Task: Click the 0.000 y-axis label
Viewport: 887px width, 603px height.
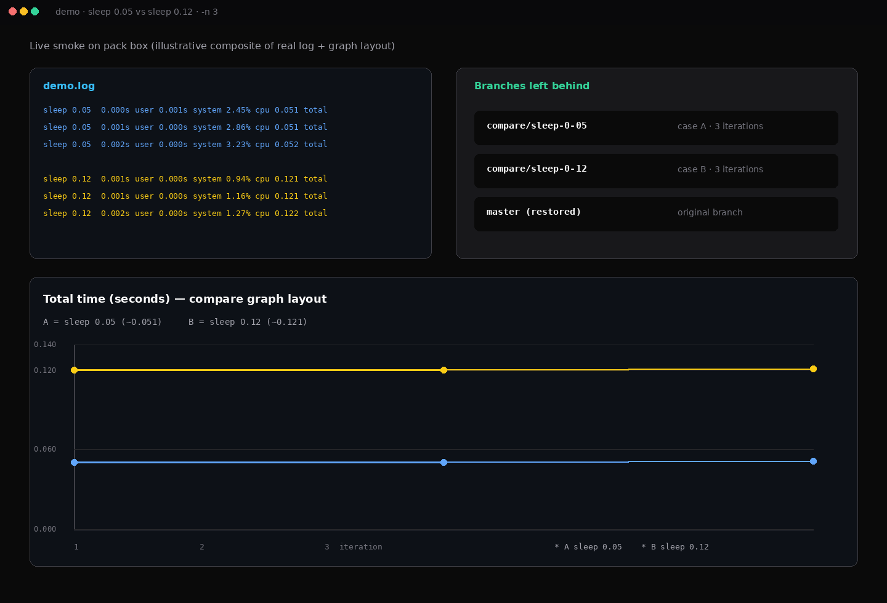Action: 45,529
